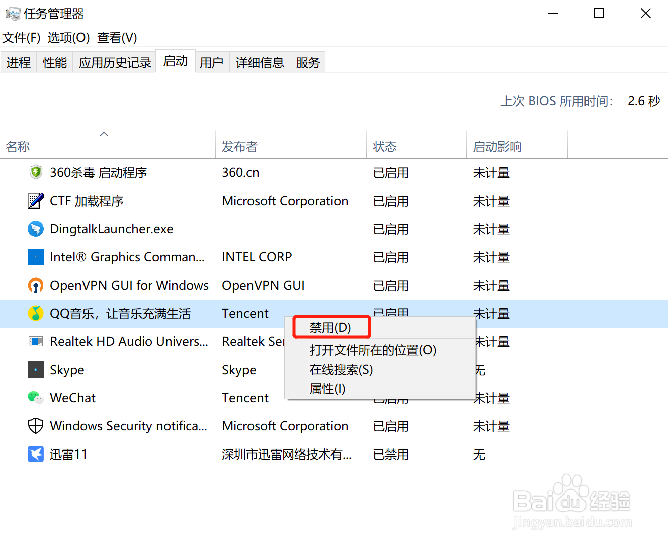
Task: Open the 文件(F) menu
Action: [21, 38]
